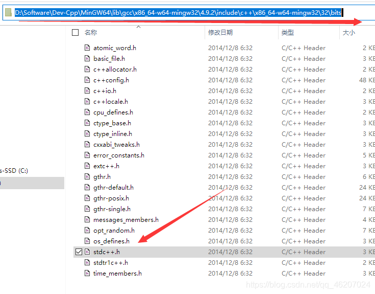Select file name gthr-single.h
The width and height of the screenshot is (375, 294).
112,209
